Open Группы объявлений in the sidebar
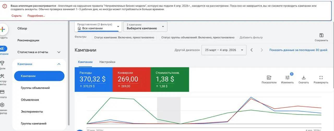 coord(35,88)
